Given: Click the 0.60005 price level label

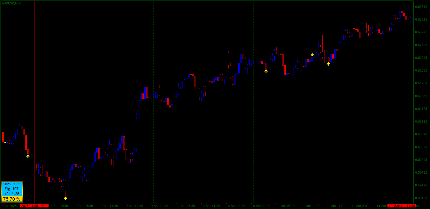Looking at the screenshot, I should (421, 160).
